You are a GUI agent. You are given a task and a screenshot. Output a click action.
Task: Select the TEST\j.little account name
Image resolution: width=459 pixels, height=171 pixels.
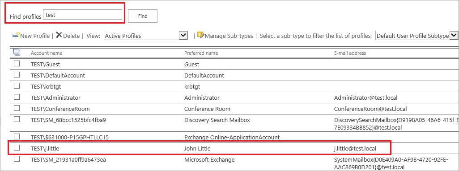coord(45,149)
